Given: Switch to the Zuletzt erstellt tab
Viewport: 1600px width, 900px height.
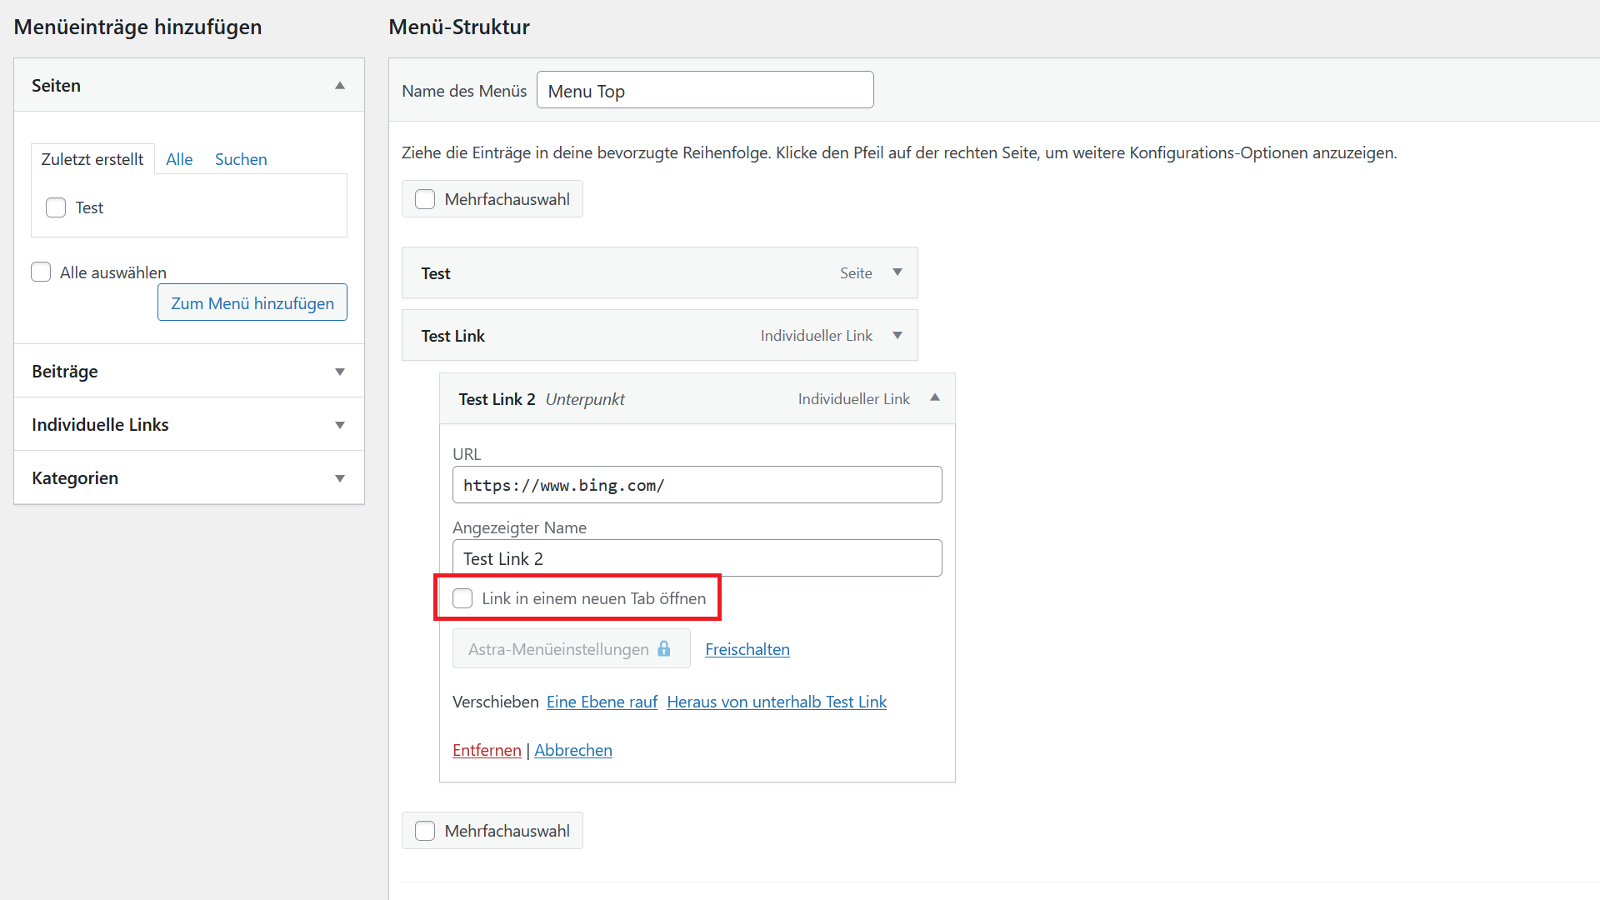Looking at the screenshot, I should (x=92, y=159).
